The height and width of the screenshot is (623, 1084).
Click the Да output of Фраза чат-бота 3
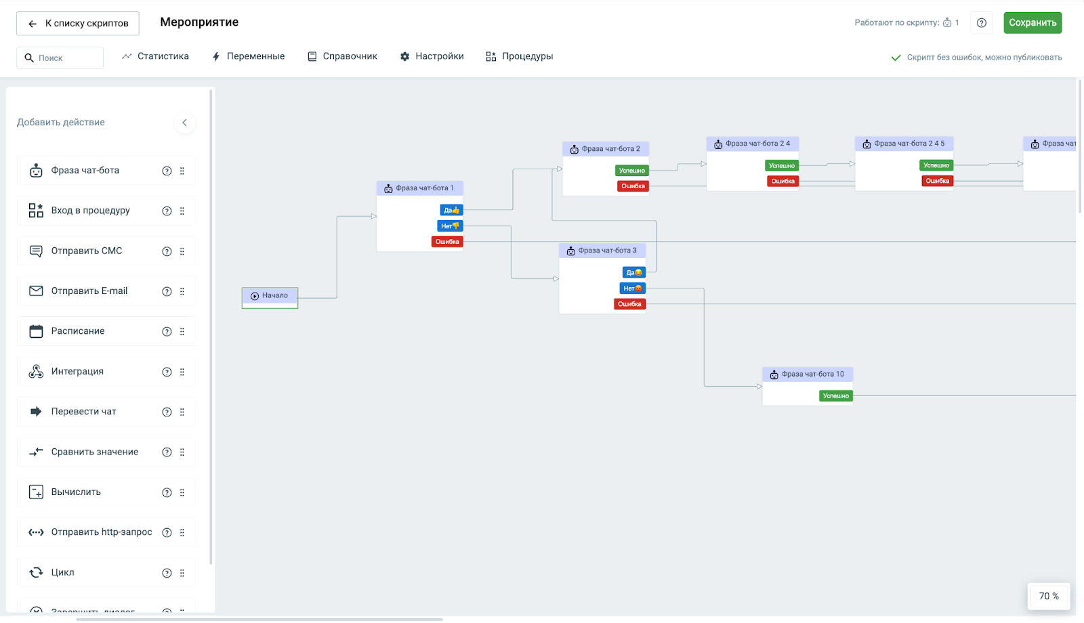[x=634, y=273]
